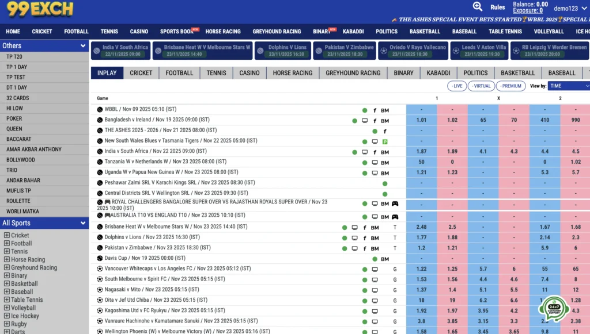This screenshot has width=590, height=334.
Task: Click the BM bookmaker icon for Davis Cup
Action: click(385, 259)
